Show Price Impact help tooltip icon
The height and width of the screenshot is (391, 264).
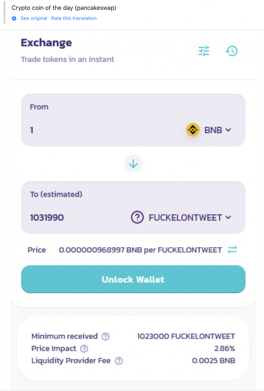click(x=84, y=348)
